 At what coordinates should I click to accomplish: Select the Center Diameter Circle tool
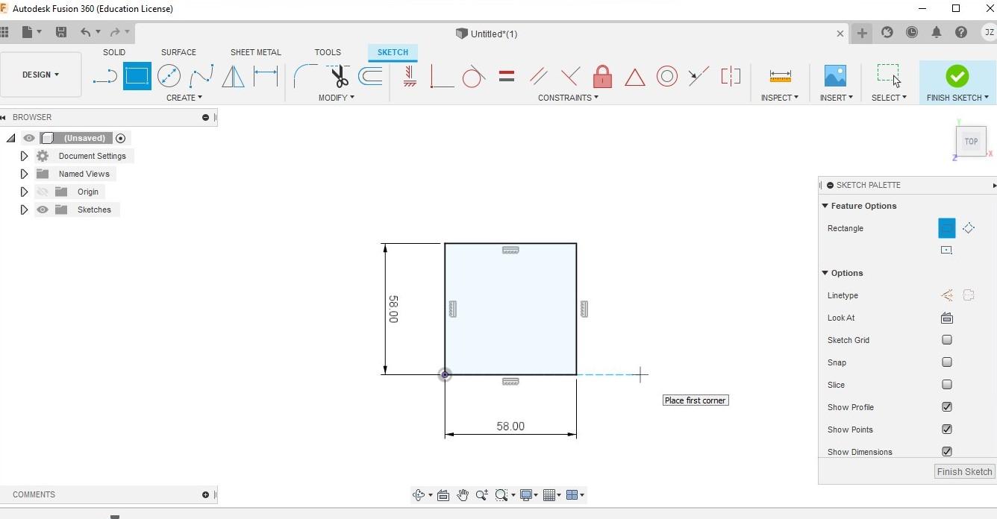[x=169, y=76]
